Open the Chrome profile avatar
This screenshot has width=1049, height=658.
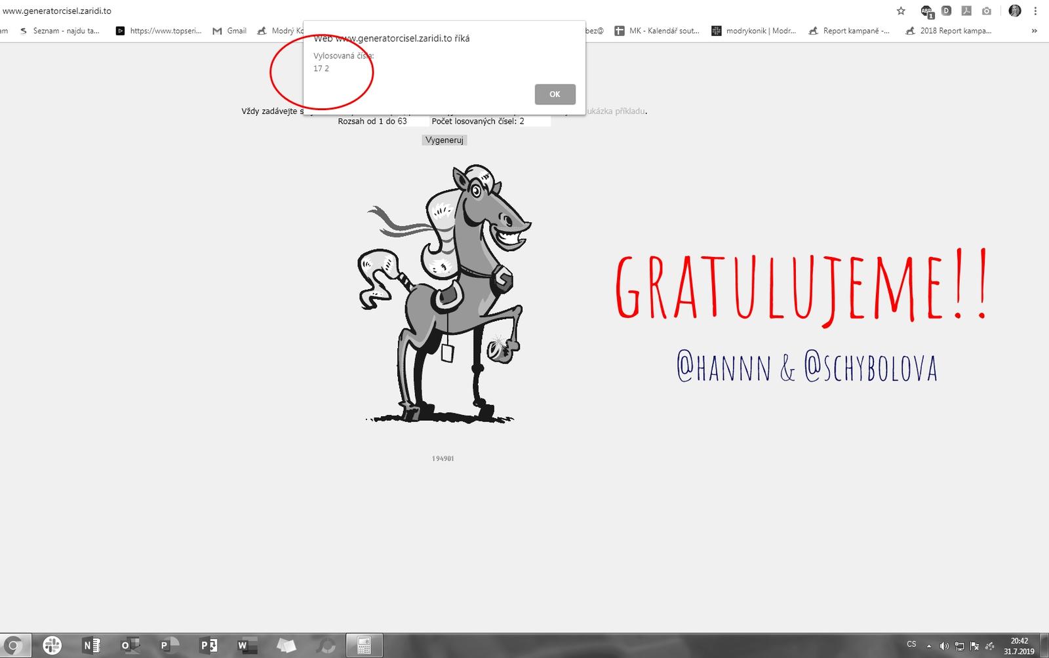1015,11
